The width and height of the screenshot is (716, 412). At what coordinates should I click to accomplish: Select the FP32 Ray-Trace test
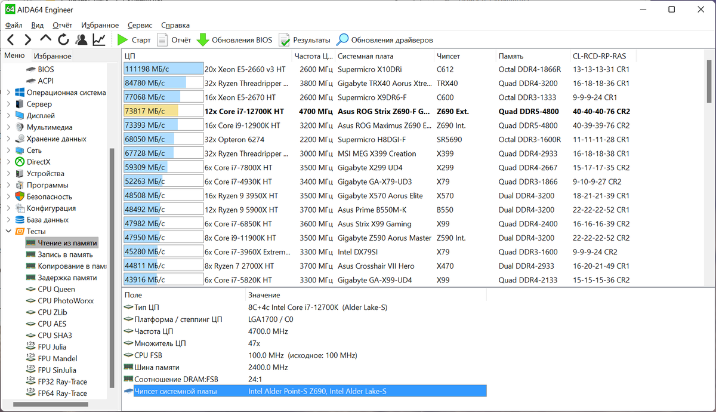tap(62, 382)
